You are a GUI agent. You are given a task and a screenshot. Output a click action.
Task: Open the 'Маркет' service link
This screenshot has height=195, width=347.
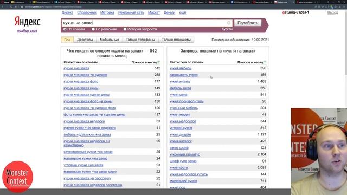(x=154, y=12)
